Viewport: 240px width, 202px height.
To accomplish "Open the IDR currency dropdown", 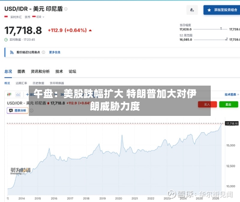I will tap(38, 17).
